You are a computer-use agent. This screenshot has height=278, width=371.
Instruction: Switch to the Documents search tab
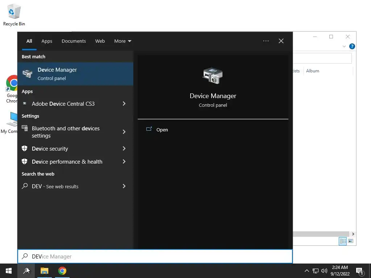pos(74,41)
